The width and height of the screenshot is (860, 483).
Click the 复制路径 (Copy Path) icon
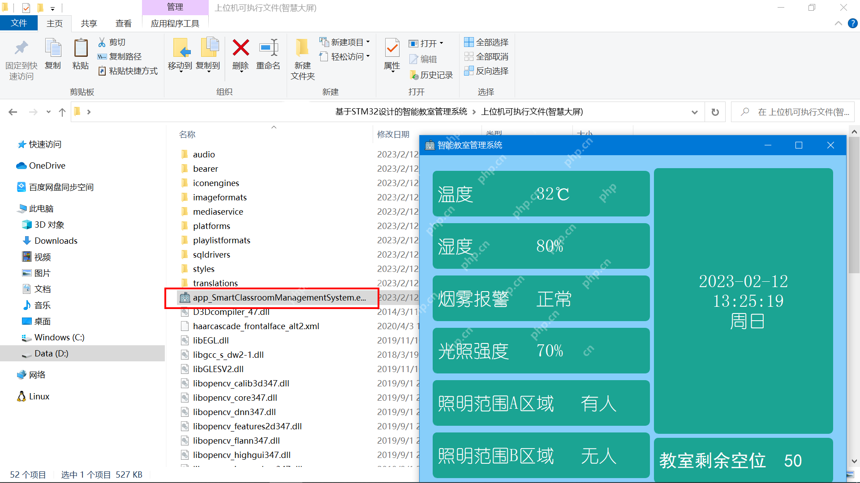pyautogui.click(x=103, y=56)
